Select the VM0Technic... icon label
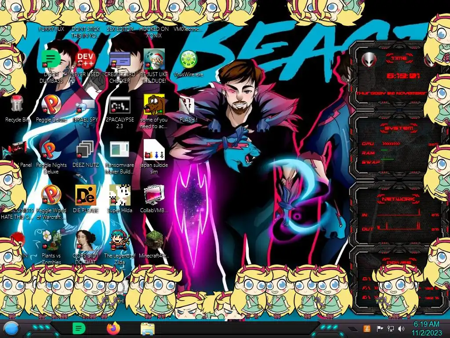 (188, 29)
